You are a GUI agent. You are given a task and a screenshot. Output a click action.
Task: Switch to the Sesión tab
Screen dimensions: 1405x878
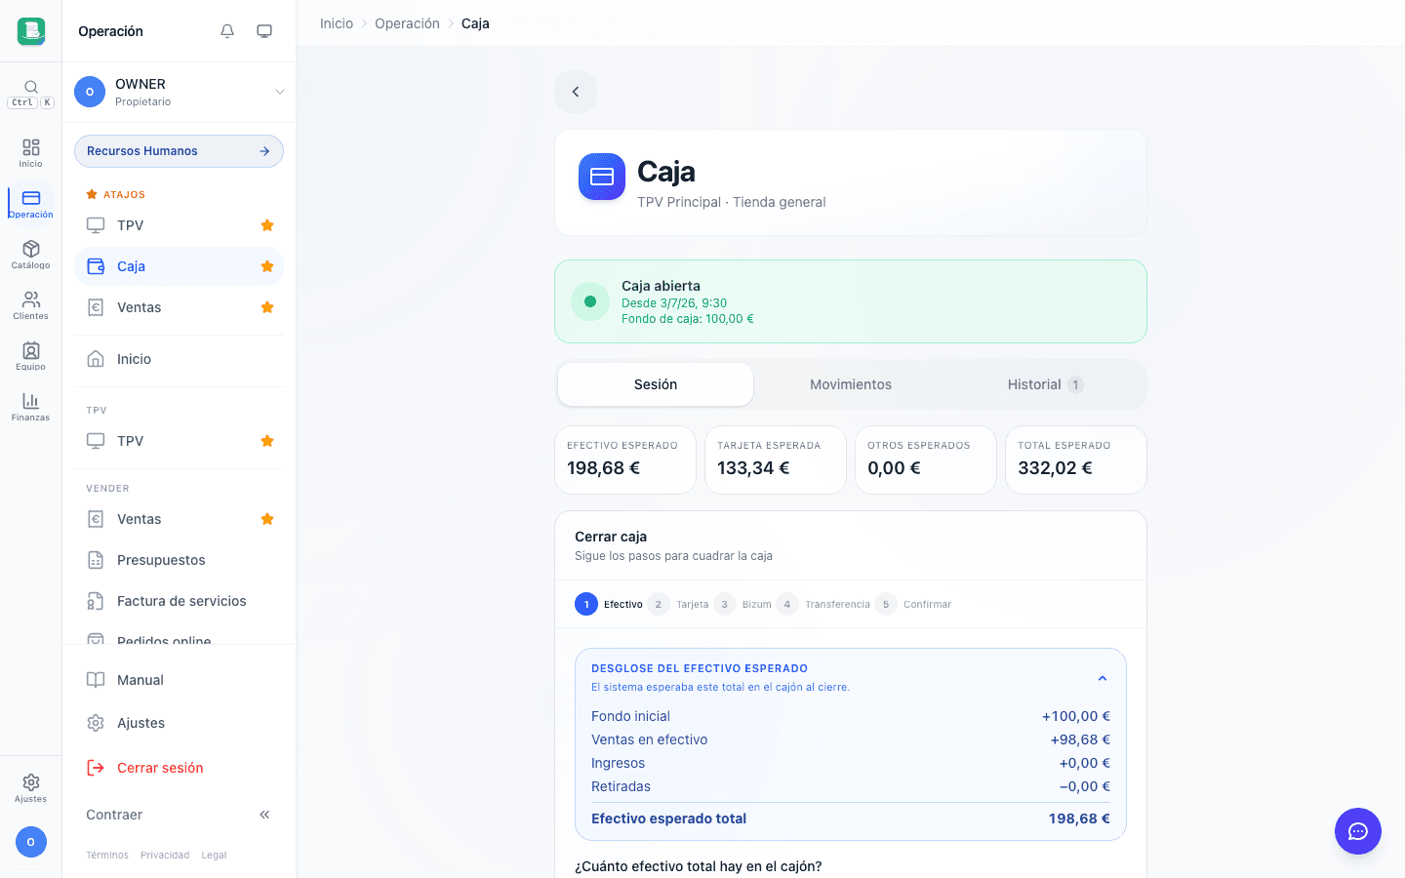click(656, 384)
